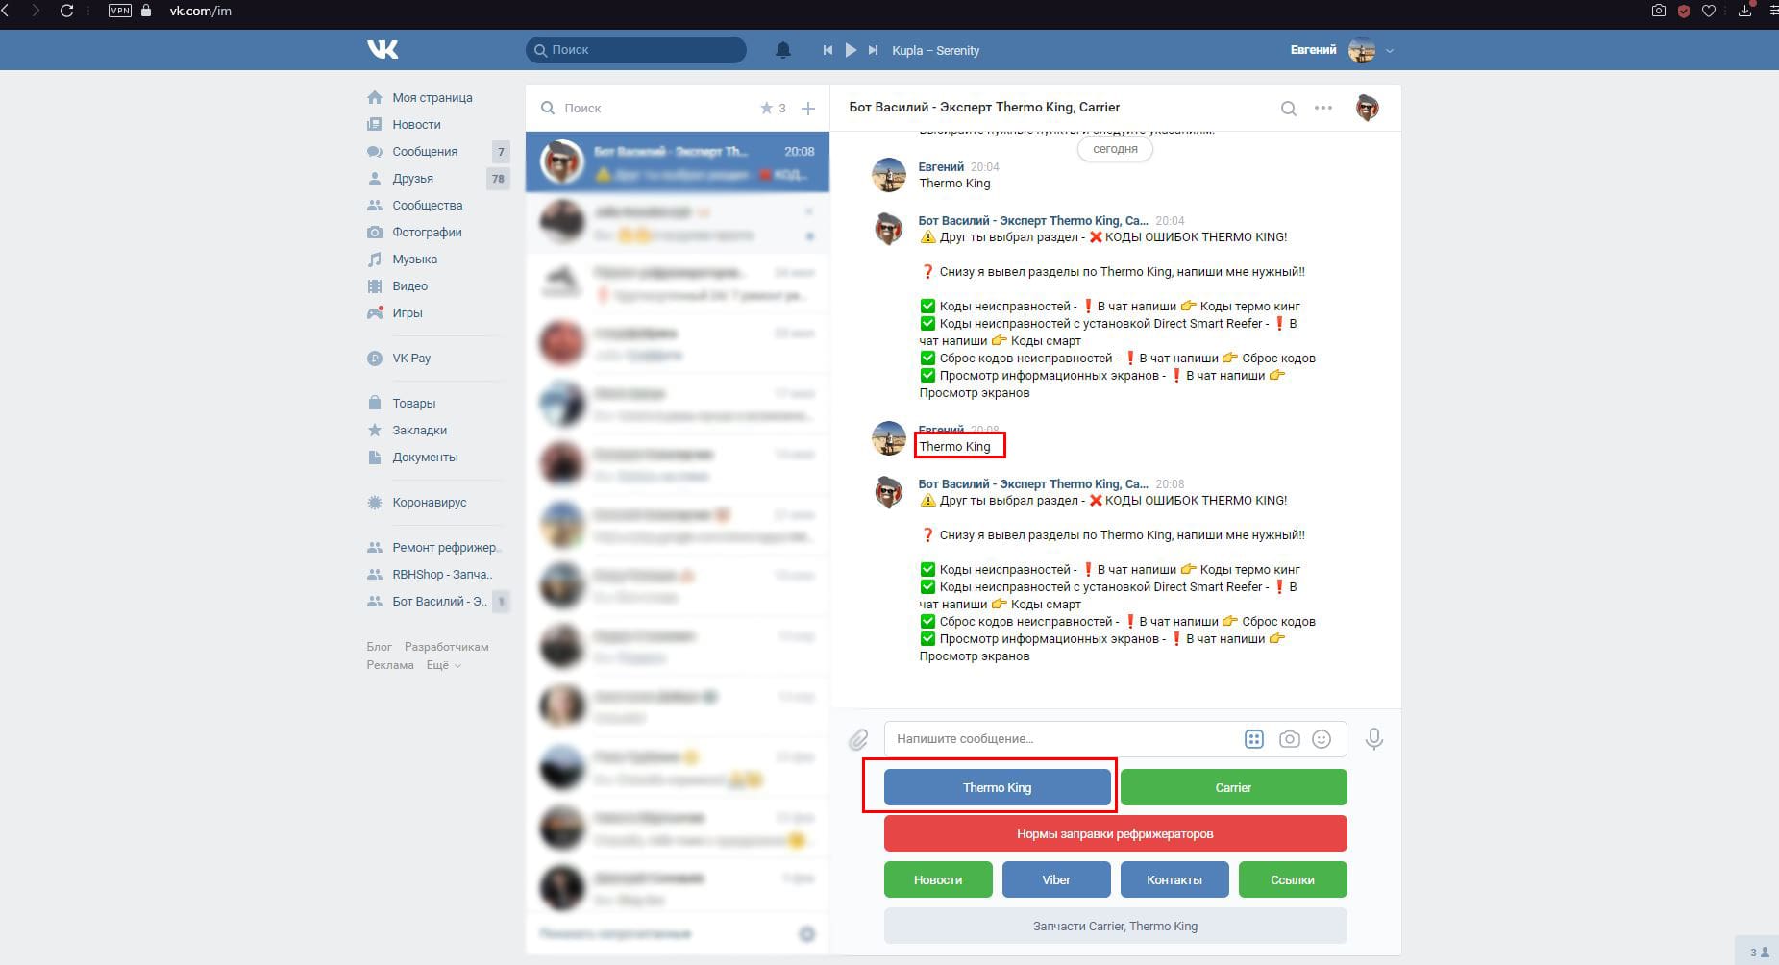This screenshot has width=1779, height=965.
Task: Toggle the bot keyboard icon
Action: (x=1253, y=739)
